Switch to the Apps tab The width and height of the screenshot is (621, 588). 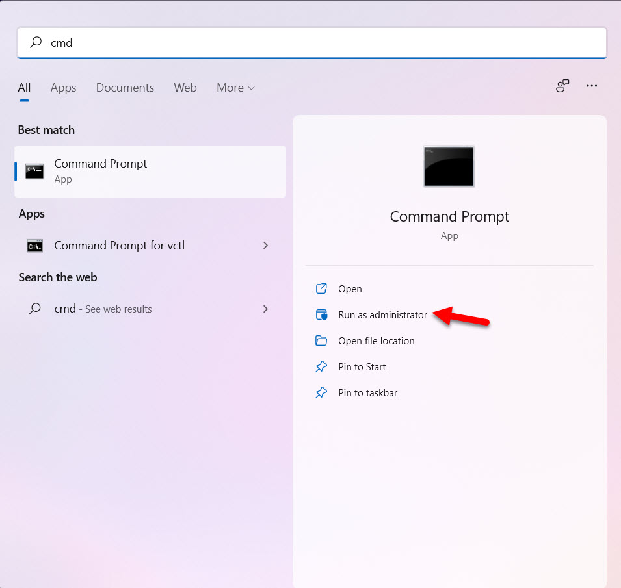[x=63, y=87]
